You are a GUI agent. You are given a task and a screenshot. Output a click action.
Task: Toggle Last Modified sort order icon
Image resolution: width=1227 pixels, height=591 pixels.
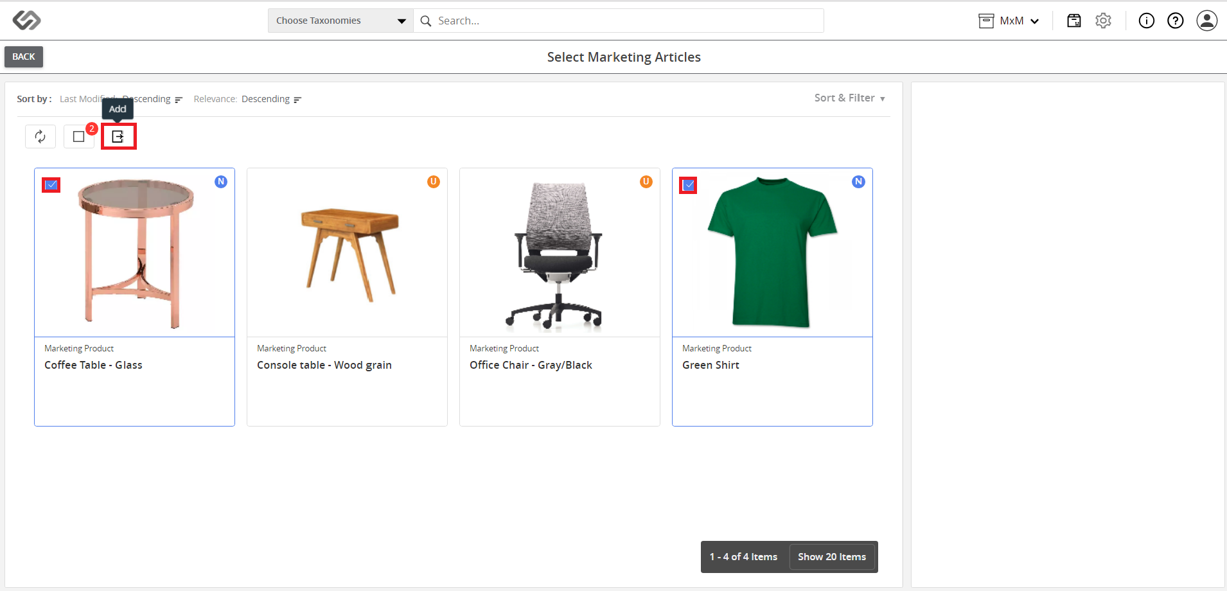point(179,100)
